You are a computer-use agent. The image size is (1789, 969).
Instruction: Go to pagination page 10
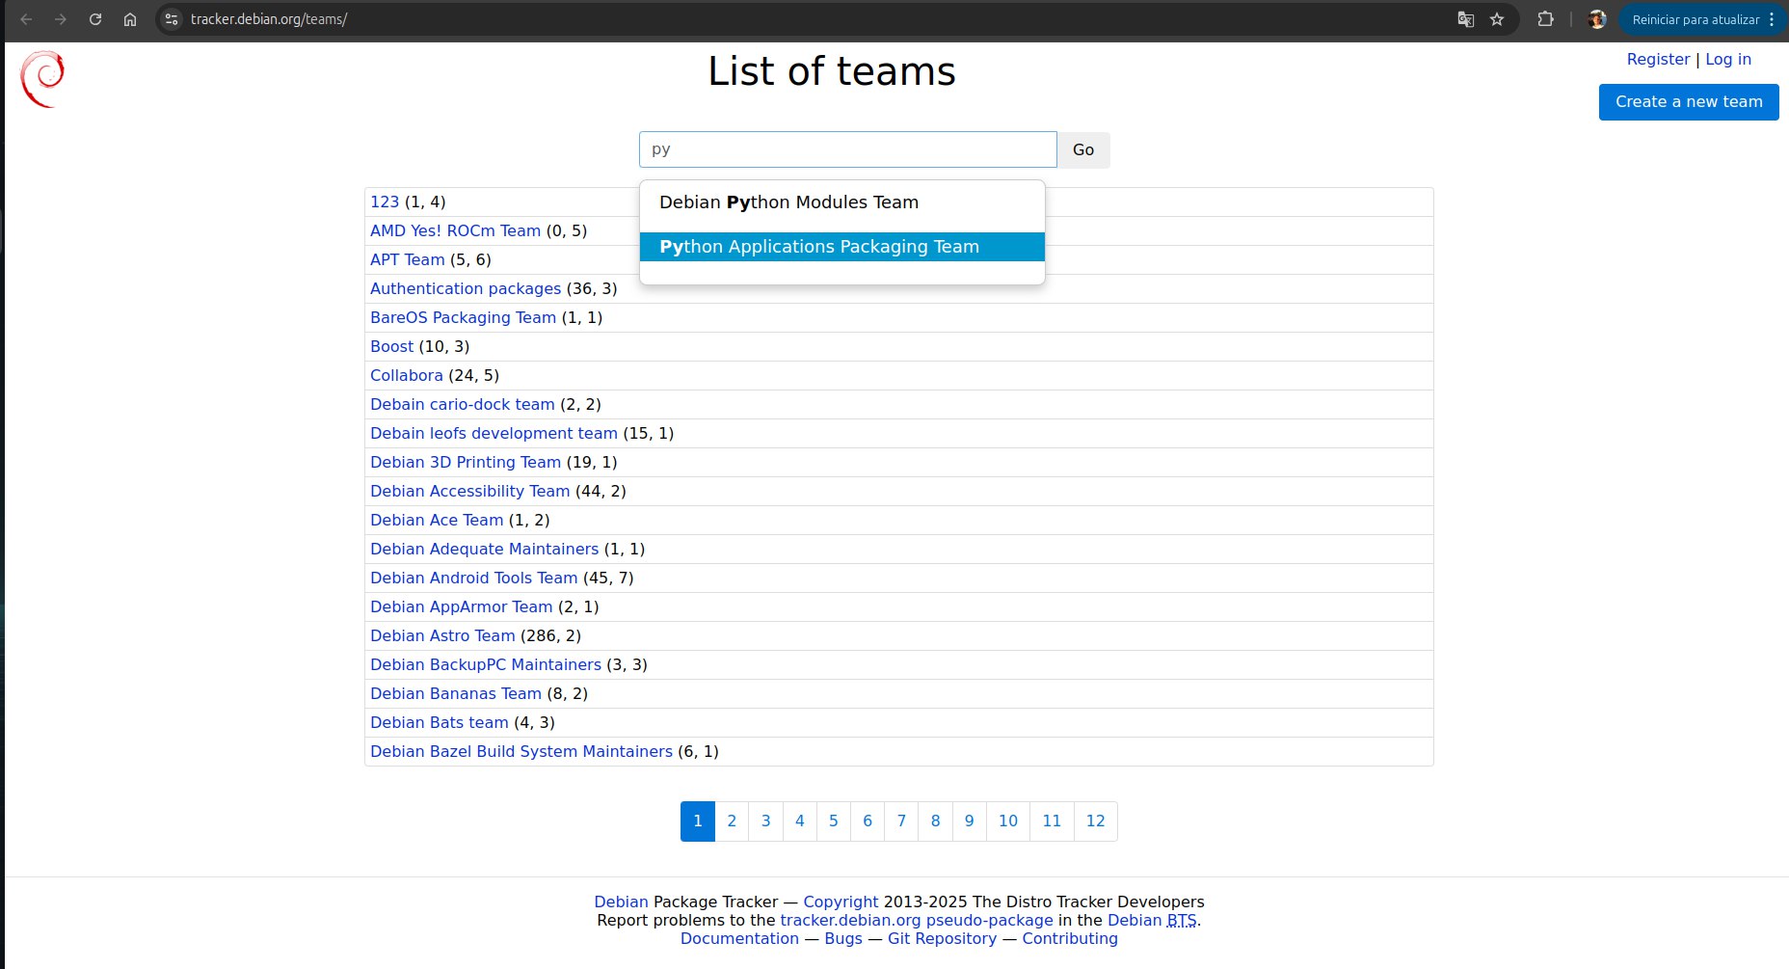click(1008, 821)
